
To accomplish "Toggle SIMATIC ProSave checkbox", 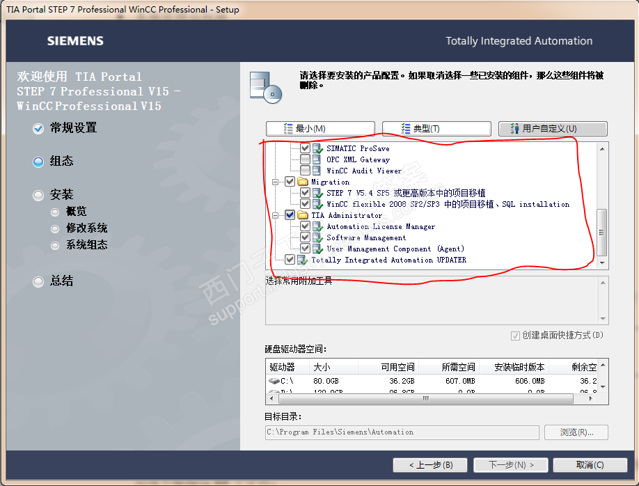I will pos(306,148).
